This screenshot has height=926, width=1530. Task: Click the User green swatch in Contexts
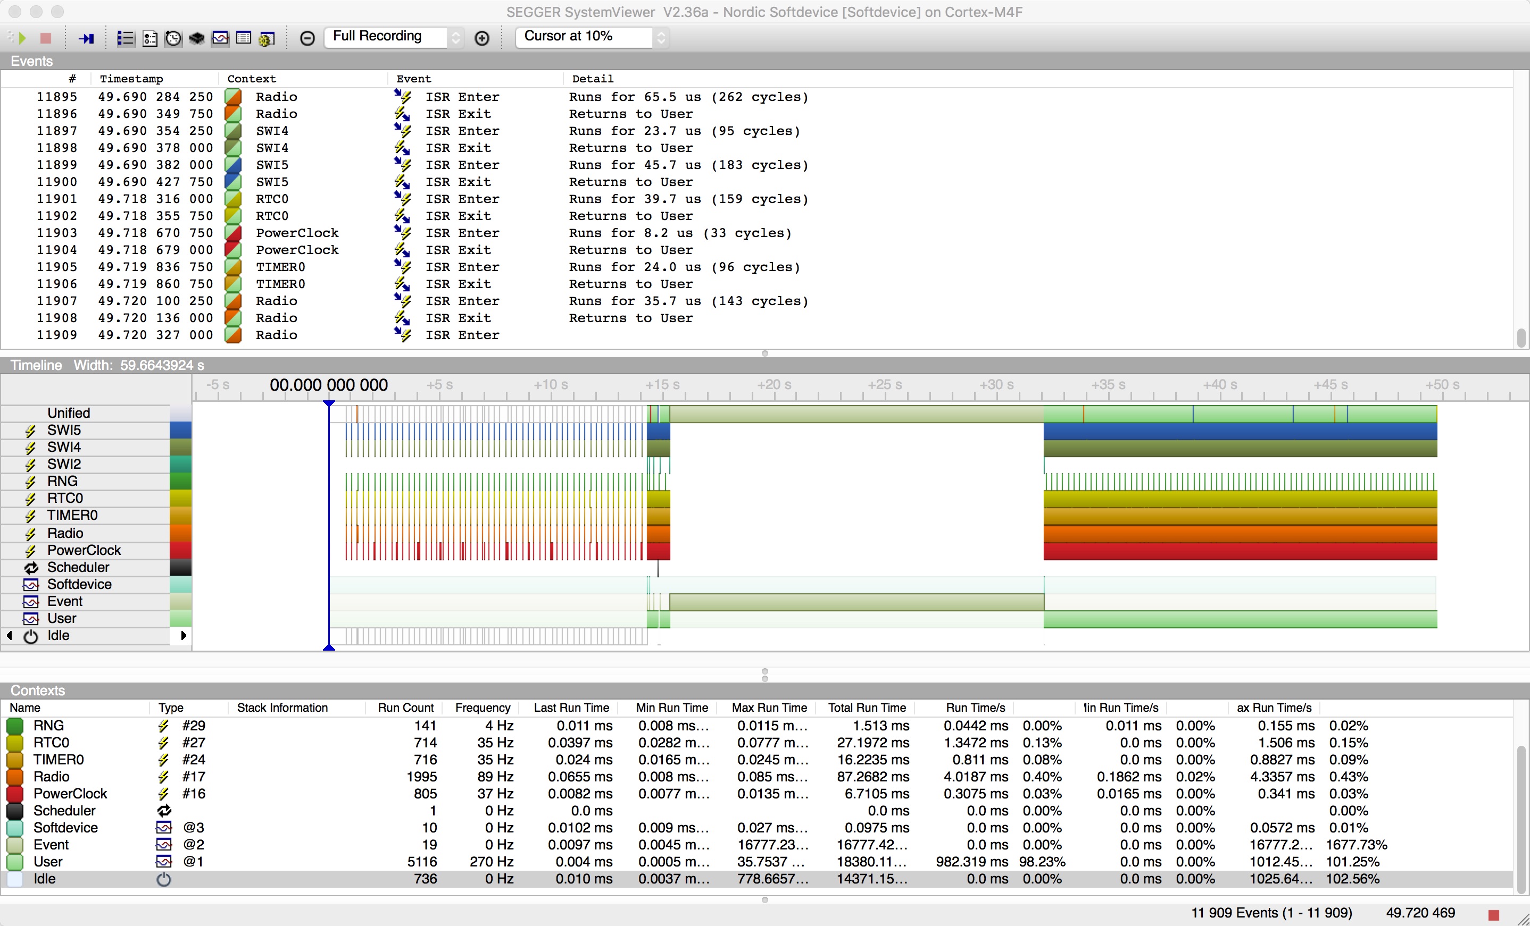pyautogui.click(x=15, y=862)
